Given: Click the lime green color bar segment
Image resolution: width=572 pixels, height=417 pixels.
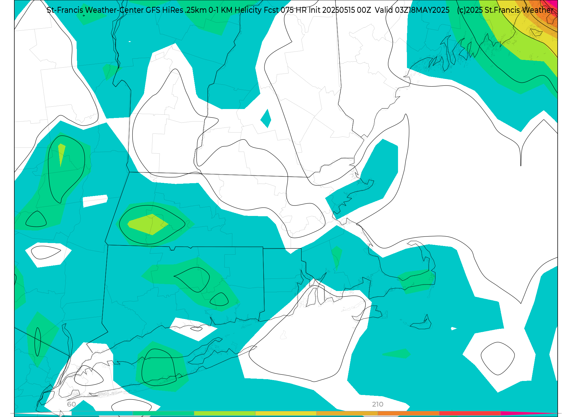Looking at the screenshot, I should 225,413.
